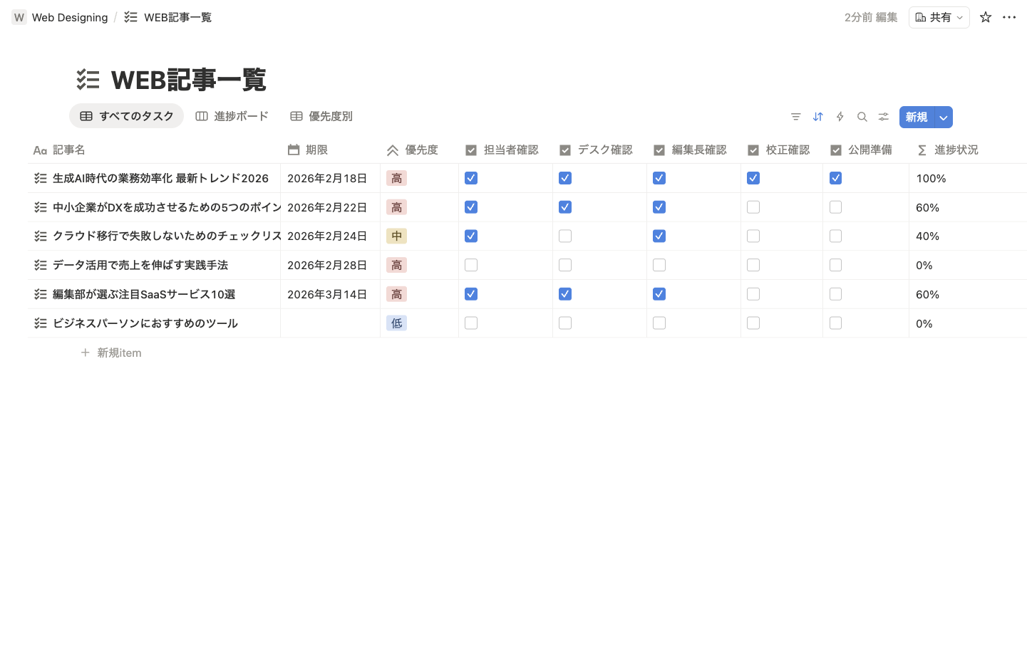Click the 中 priority tag in クラウド移行 row

pyautogui.click(x=396, y=236)
